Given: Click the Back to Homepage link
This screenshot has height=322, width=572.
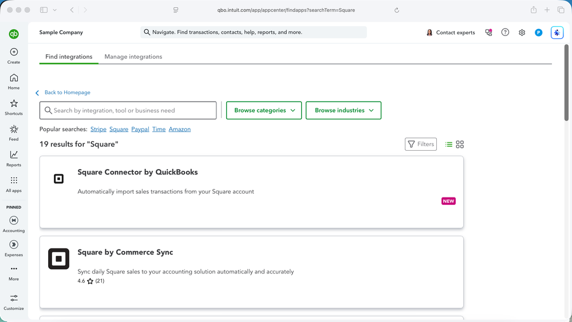Looking at the screenshot, I should point(67,92).
